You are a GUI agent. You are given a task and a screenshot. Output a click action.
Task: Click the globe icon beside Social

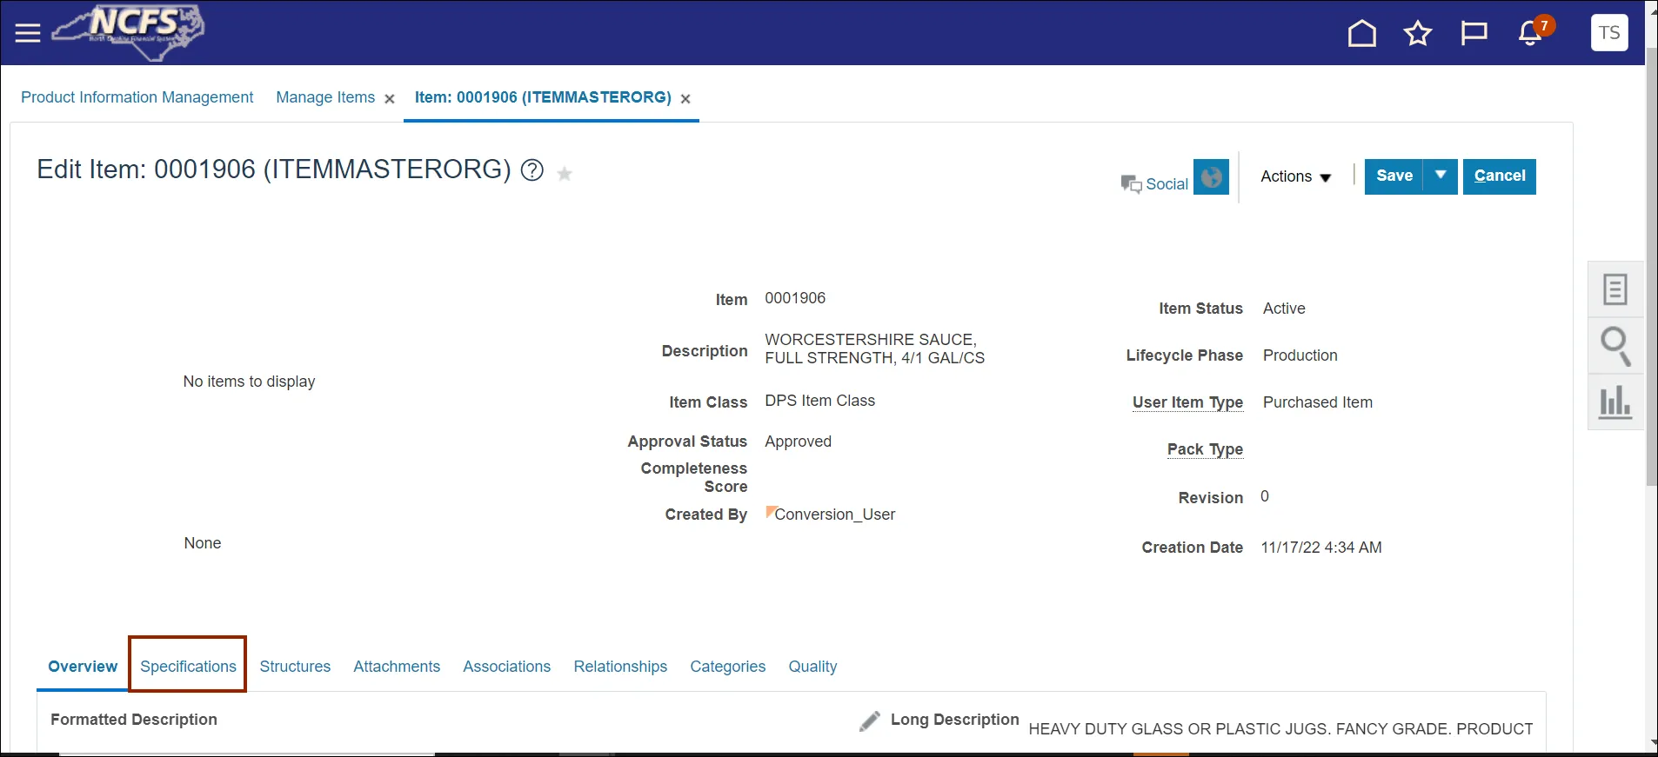pos(1211,176)
